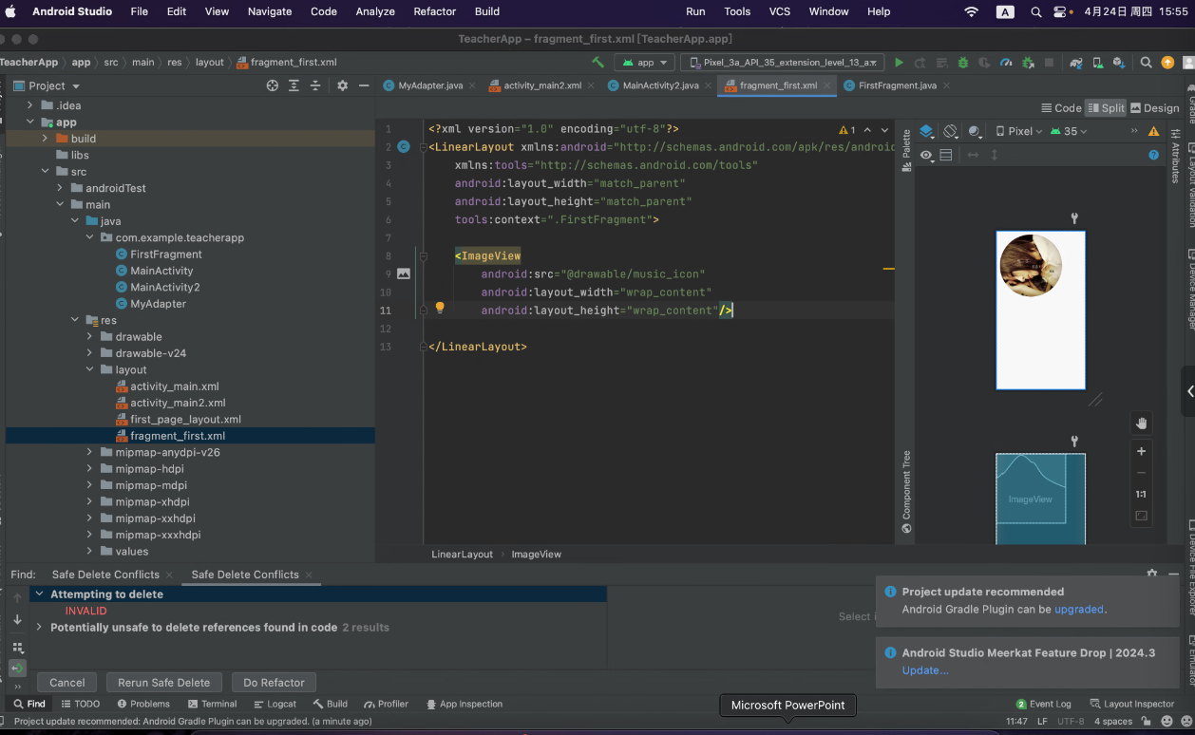This screenshot has height=735, width=1195.
Task: Collapse the Attempting to delete node
Action: (x=39, y=594)
